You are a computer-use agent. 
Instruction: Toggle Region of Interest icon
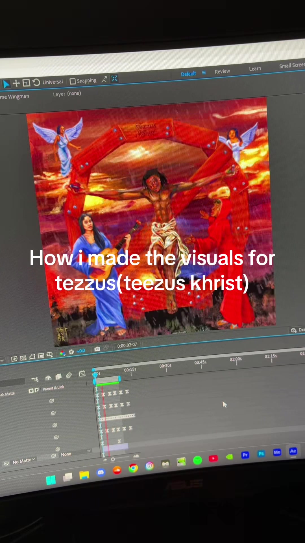[41, 356]
